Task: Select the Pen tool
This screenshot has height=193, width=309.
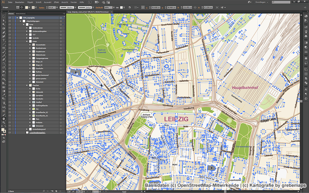Action: point(4,32)
